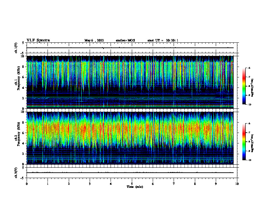267x206 pixels.
Task: Click the "-9" label on ch.2 color scale
Action: click(x=249, y=151)
